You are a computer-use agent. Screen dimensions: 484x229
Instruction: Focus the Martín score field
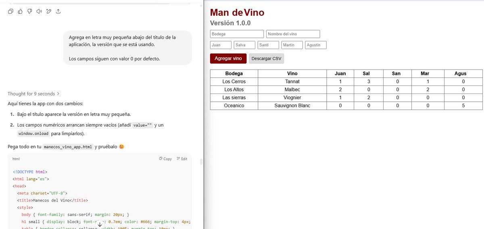(292, 45)
